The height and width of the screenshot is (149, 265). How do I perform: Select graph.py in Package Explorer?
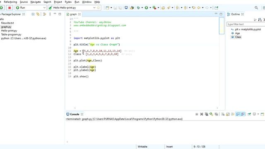point(6,27)
